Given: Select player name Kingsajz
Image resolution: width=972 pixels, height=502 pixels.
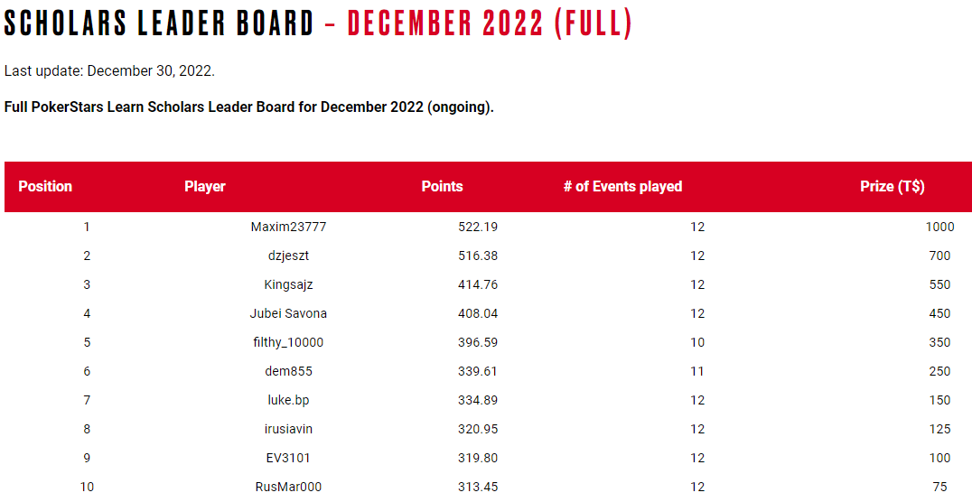Looking at the screenshot, I should coord(288,284).
